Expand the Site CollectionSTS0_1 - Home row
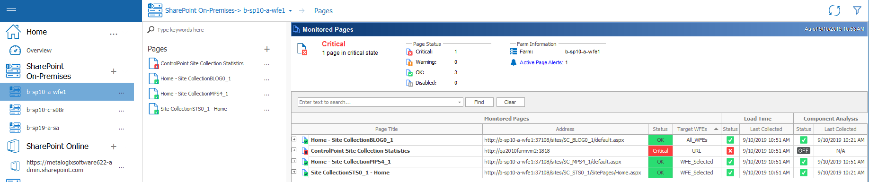 tap(294, 172)
